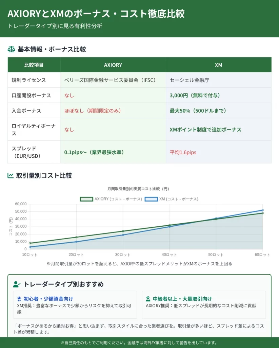Select the 規制ライセンス row label
Viewport: 279px width, 348px height.
click(29, 80)
